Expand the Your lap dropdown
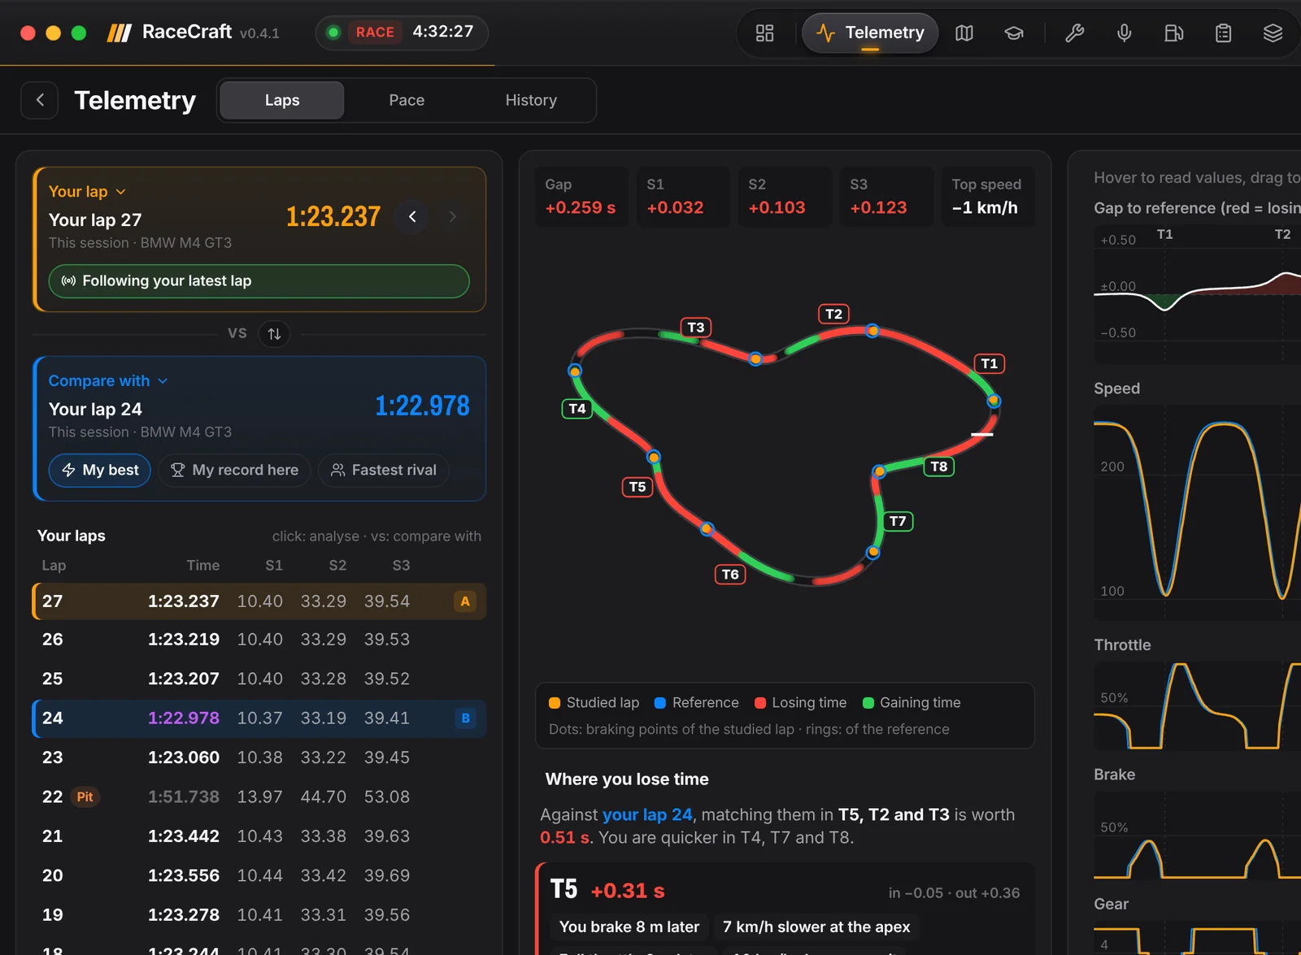Screen dimensions: 1301x955 (x=87, y=192)
